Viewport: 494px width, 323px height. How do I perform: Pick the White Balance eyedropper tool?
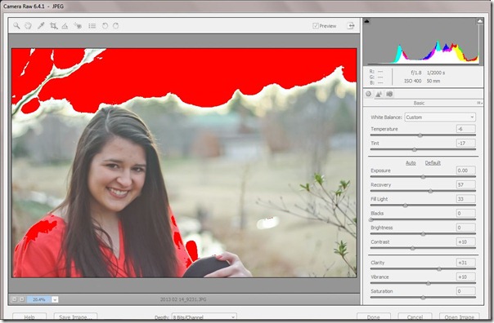(41, 26)
